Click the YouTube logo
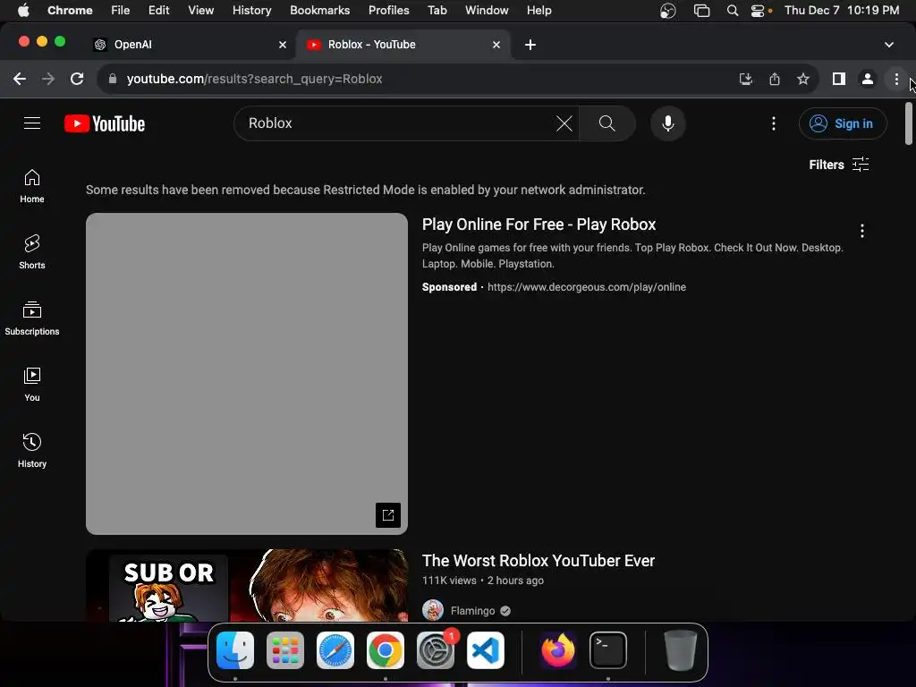The height and width of the screenshot is (687, 916). pyautogui.click(x=105, y=123)
